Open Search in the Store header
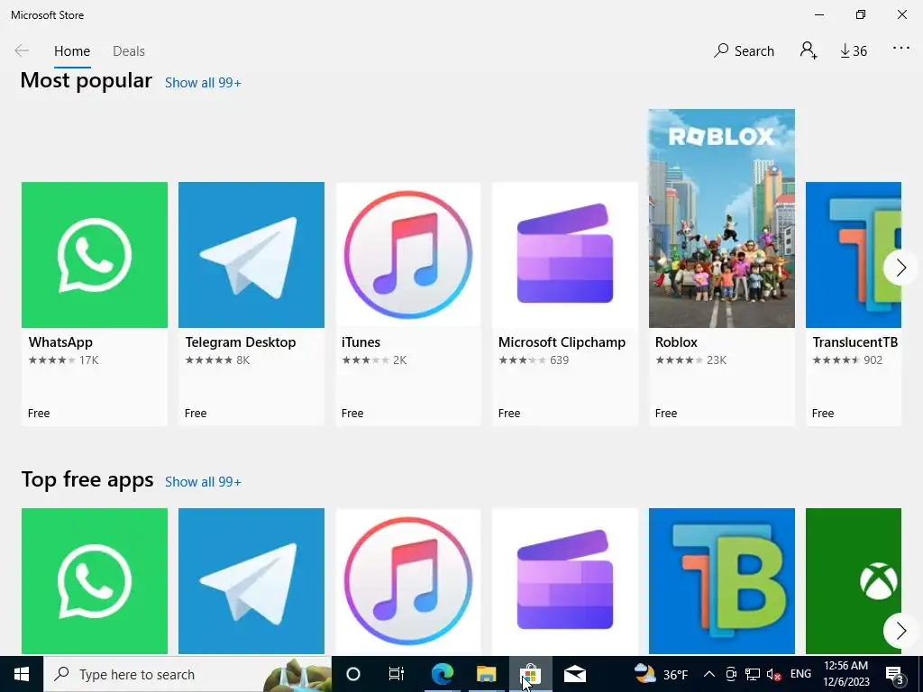 [x=744, y=51]
